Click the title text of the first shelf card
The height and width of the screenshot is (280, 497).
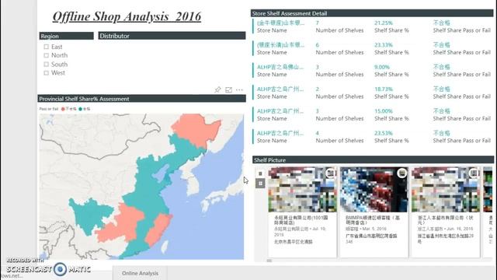click(x=301, y=220)
